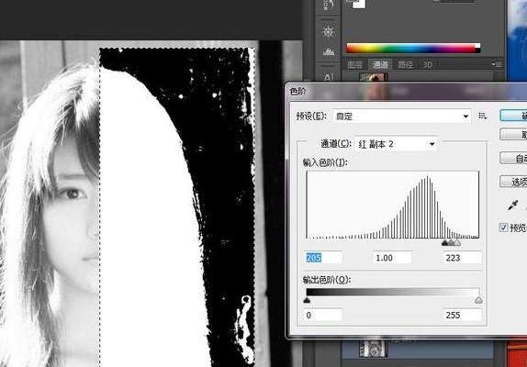527x367 pixels.
Task: Expand the Preset (预设) dropdown set to 自定
Action: [401, 117]
